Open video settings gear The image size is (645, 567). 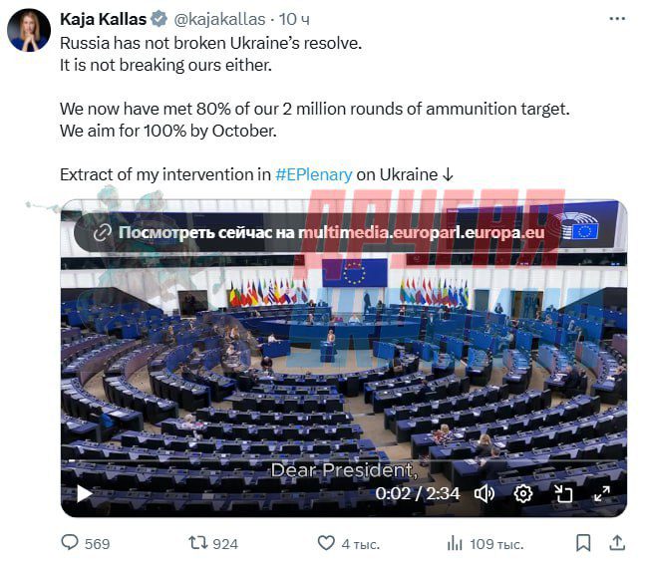click(x=523, y=493)
